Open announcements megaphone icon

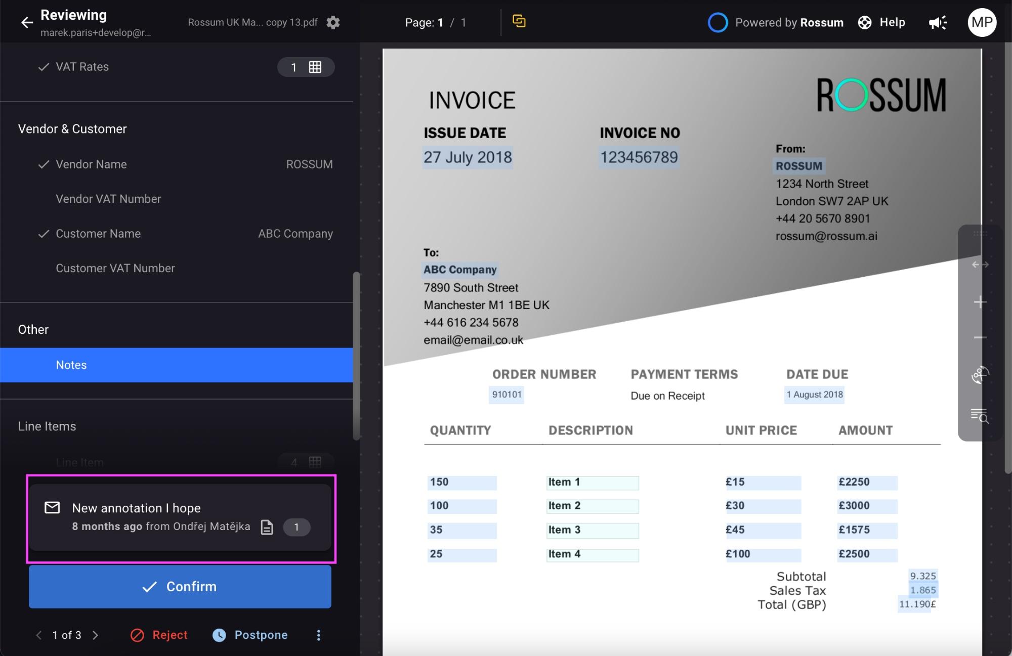pyautogui.click(x=938, y=22)
